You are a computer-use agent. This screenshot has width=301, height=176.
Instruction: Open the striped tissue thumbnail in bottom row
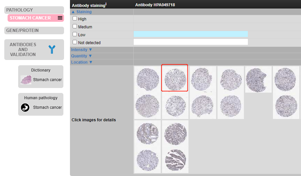(x=175, y=160)
